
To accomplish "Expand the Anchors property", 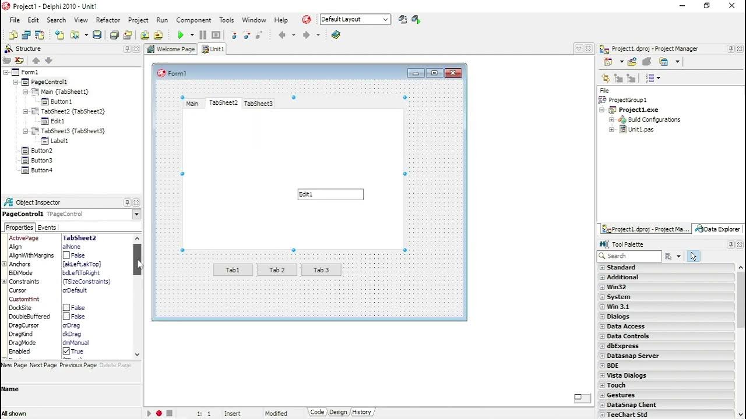I will tap(4, 264).
